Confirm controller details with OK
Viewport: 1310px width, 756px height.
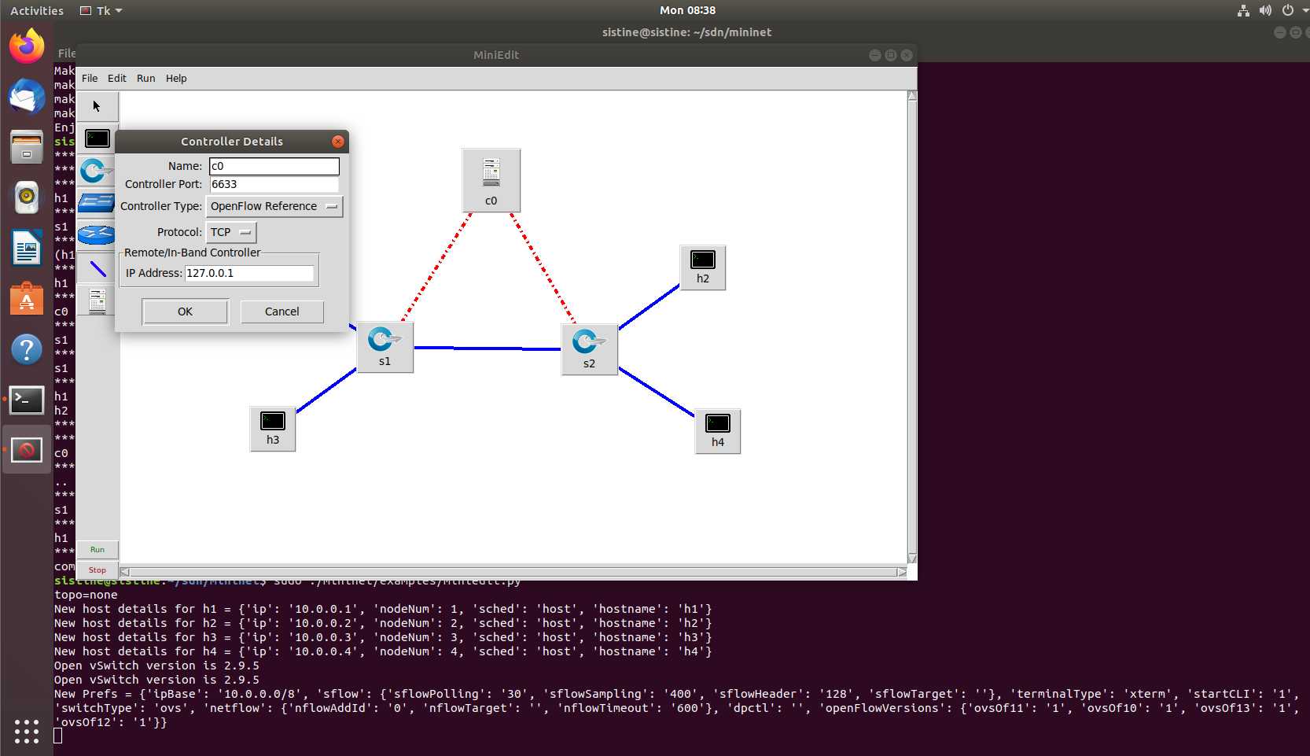point(185,312)
